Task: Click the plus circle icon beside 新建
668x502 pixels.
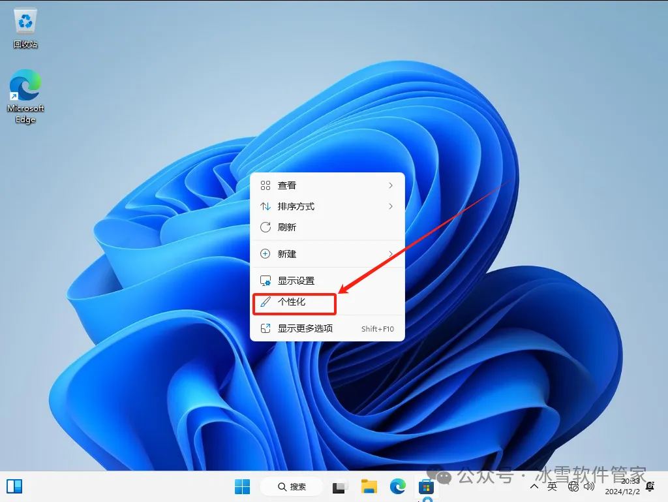Action: pyautogui.click(x=266, y=254)
